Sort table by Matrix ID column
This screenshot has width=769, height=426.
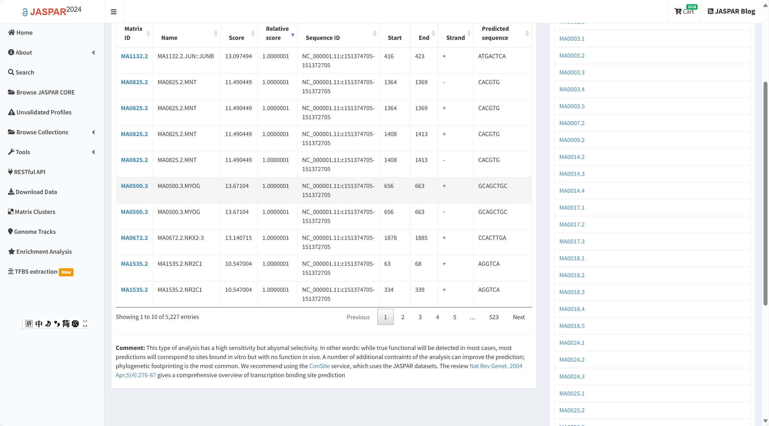[134, 33]
